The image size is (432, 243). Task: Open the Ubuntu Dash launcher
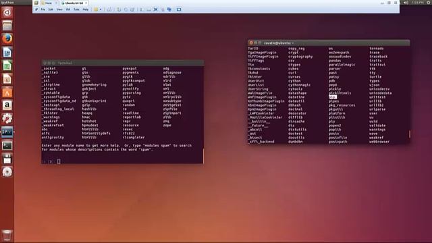(x=7, y=12)
